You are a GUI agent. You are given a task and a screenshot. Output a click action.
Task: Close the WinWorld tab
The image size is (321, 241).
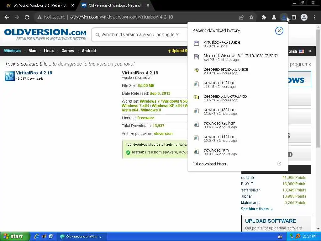pyautogui.click(x=73, y=6)
